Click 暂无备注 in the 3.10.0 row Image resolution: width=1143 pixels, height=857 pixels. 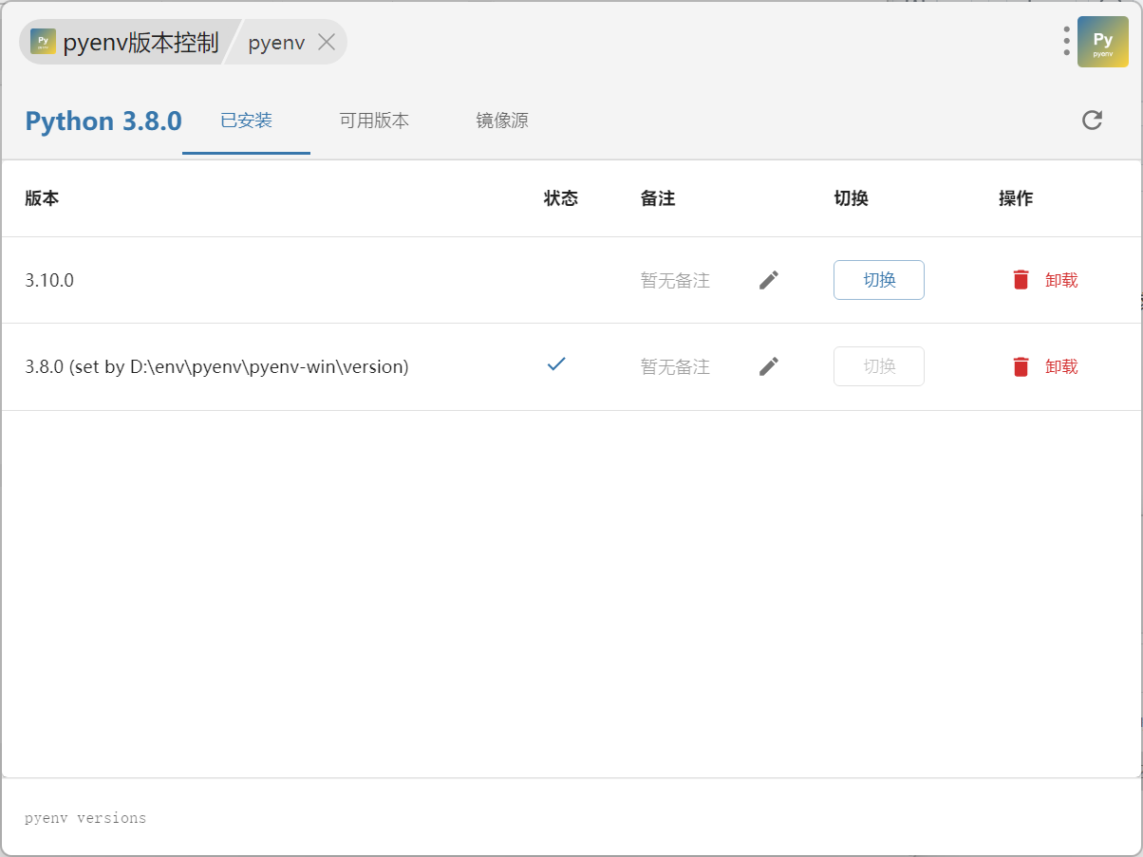pyautogui.click(x=675, y=281)
